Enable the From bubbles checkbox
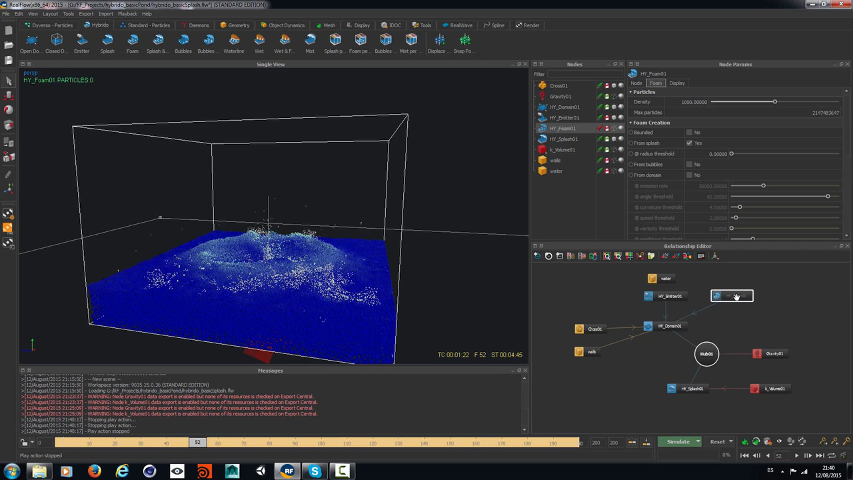 (689, 164)
